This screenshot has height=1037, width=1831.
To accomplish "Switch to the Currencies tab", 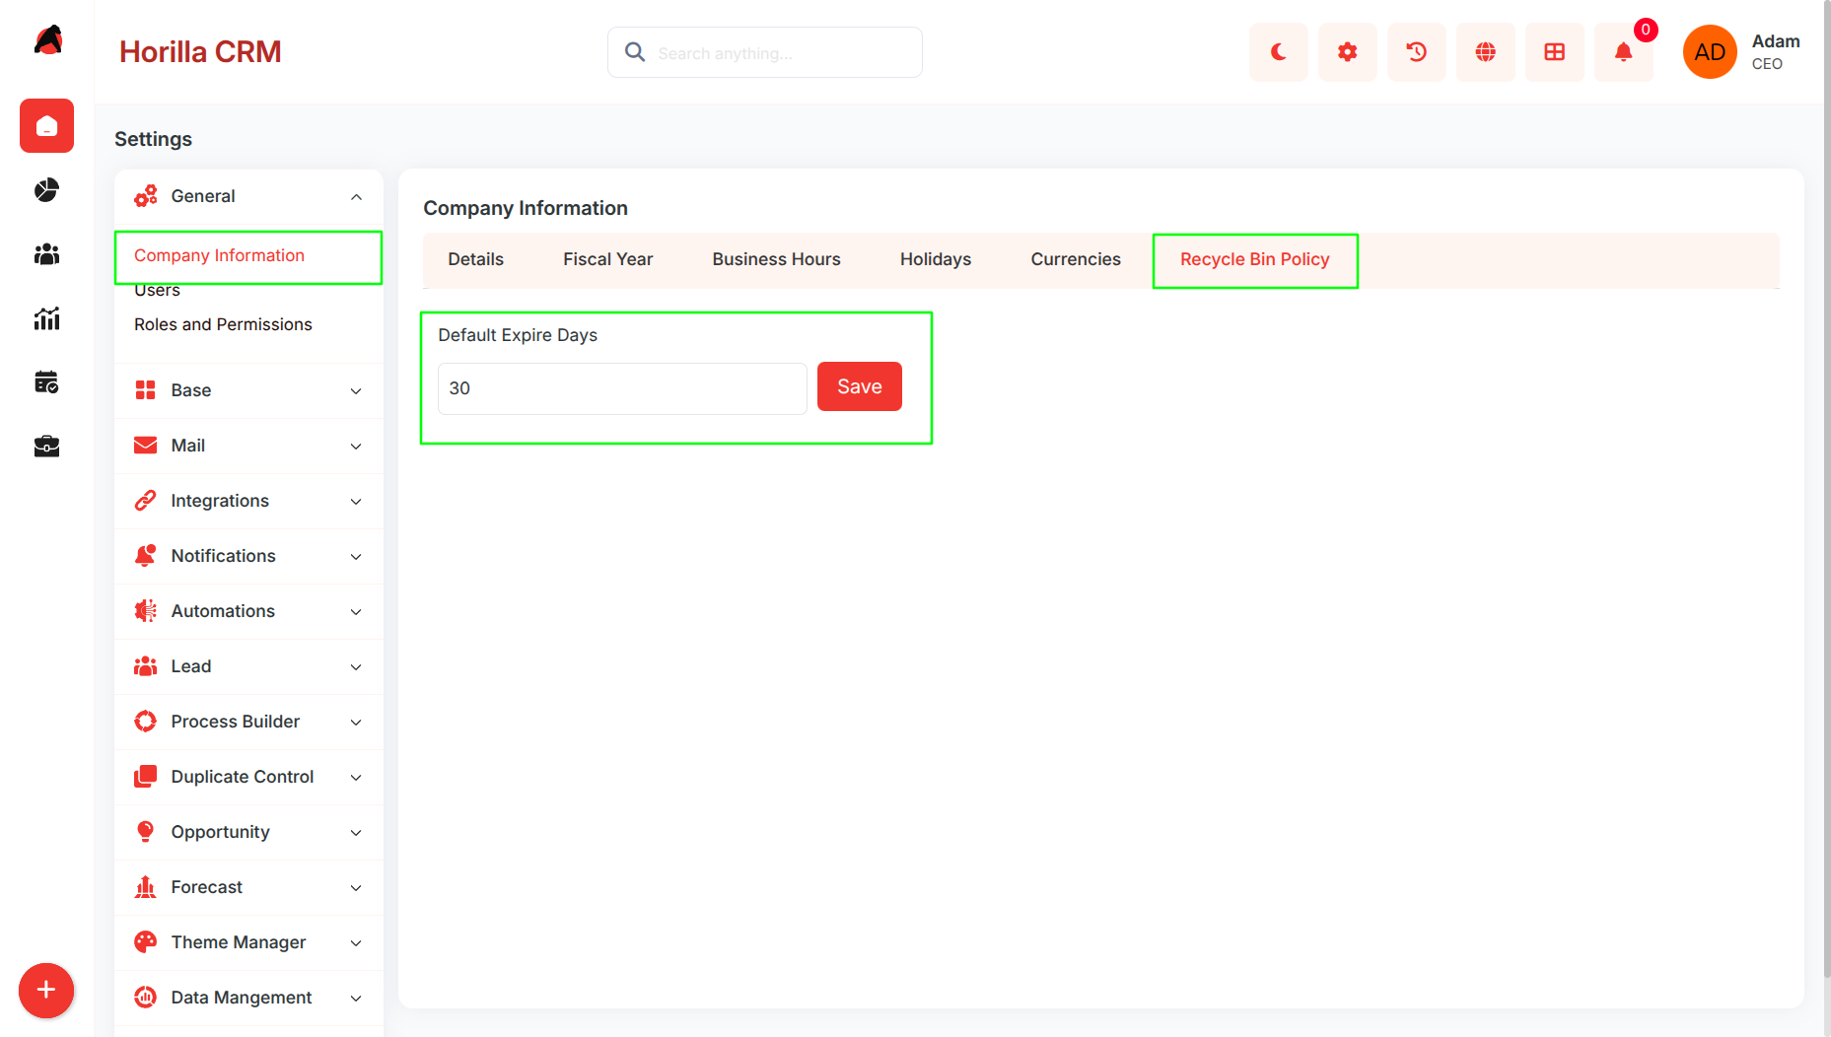I will [1075, 259].
